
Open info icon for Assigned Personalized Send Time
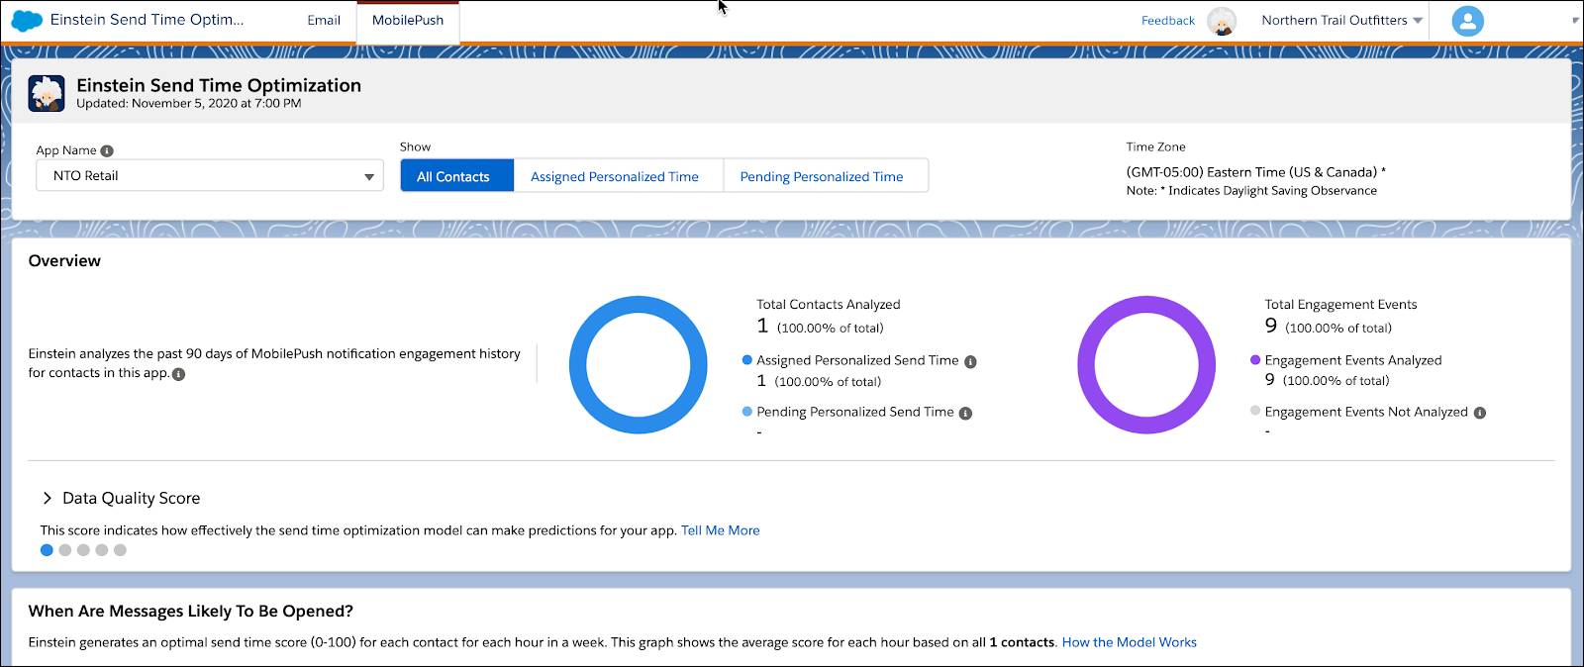tap(970, 362)
